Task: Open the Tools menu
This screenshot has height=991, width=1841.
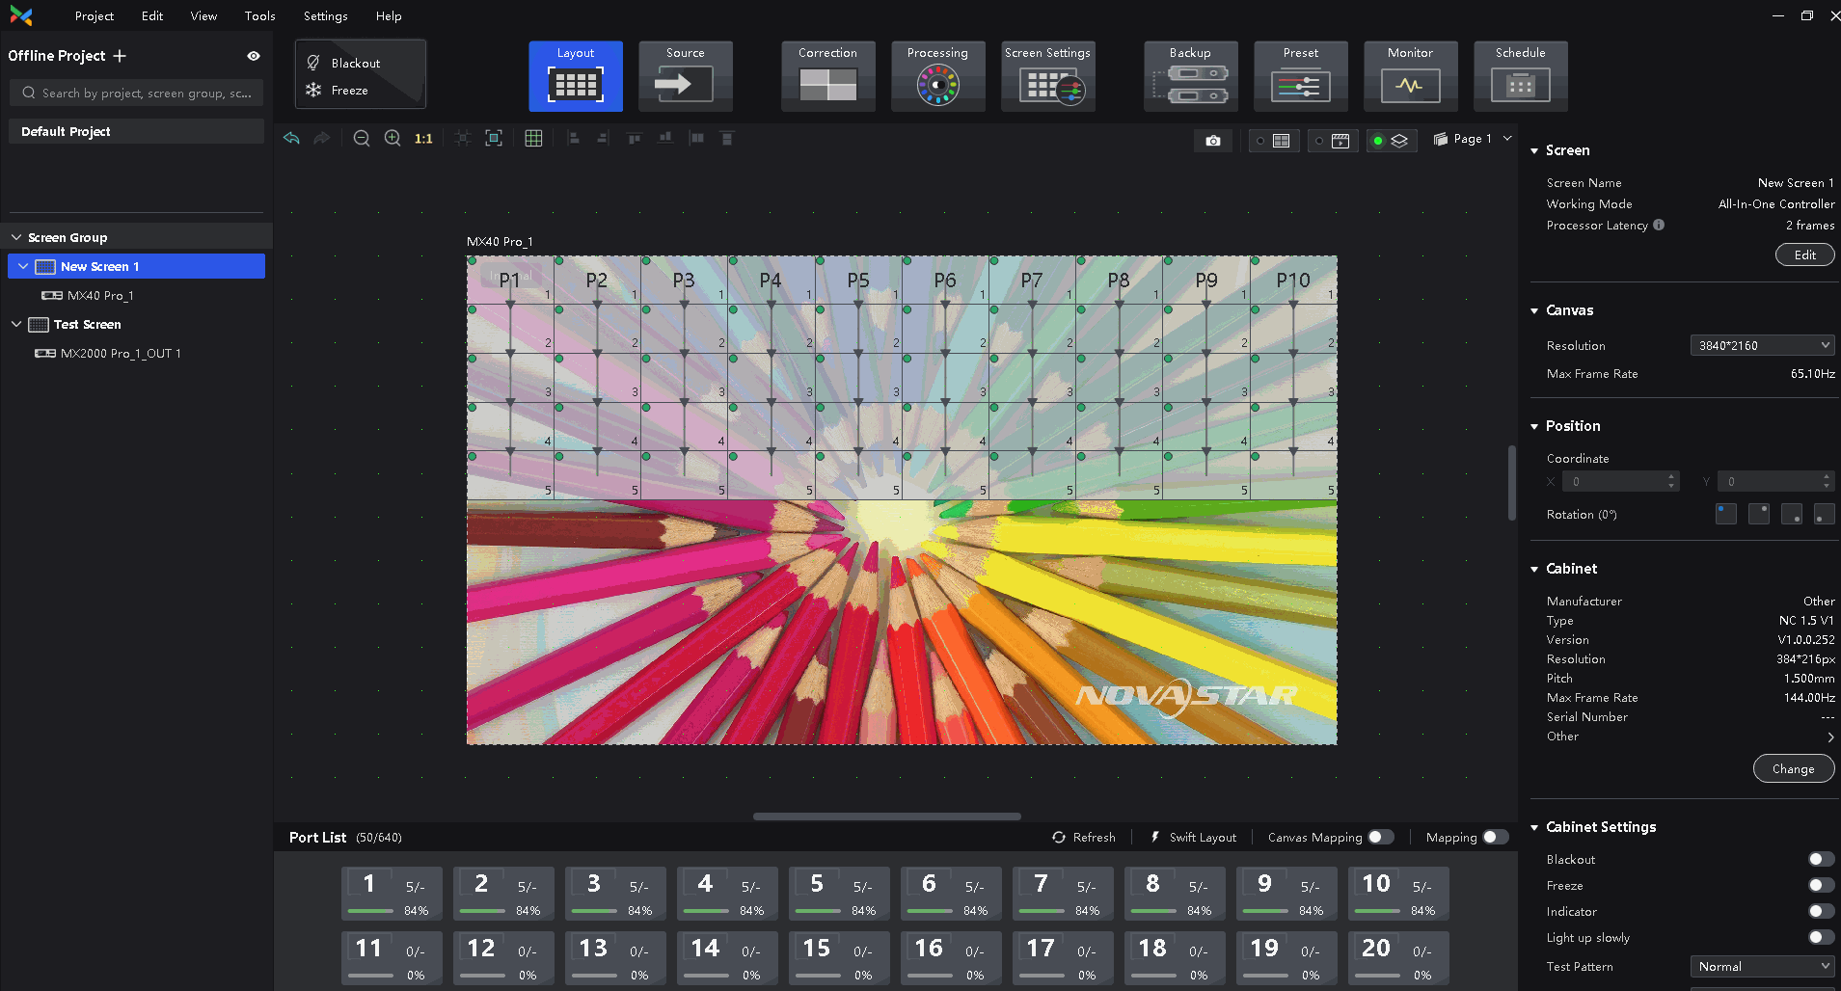Action: 260,15
